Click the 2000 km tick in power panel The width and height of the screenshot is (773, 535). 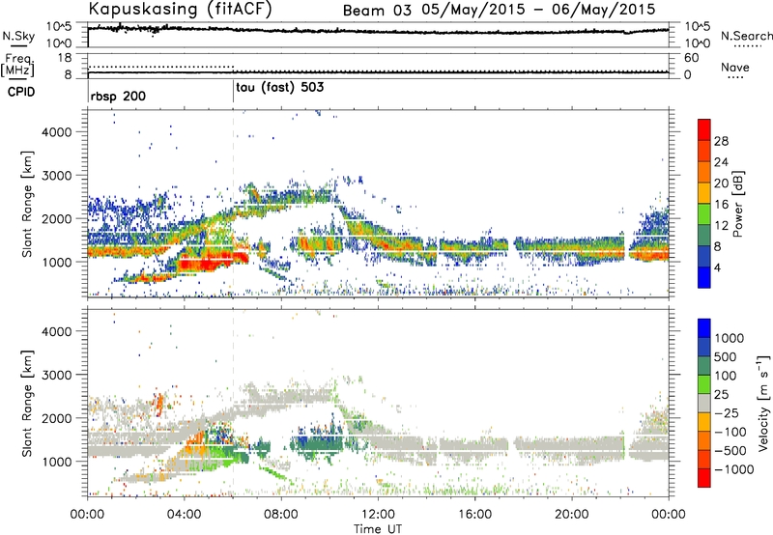click(56, 218)
